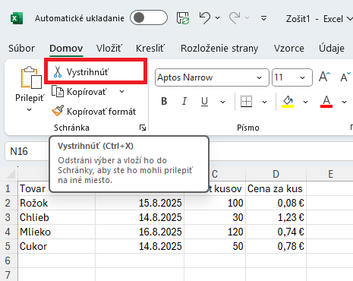Screen dimensions: 353x281
Task: Open the Údaje tab
Action: coord(332,48)
